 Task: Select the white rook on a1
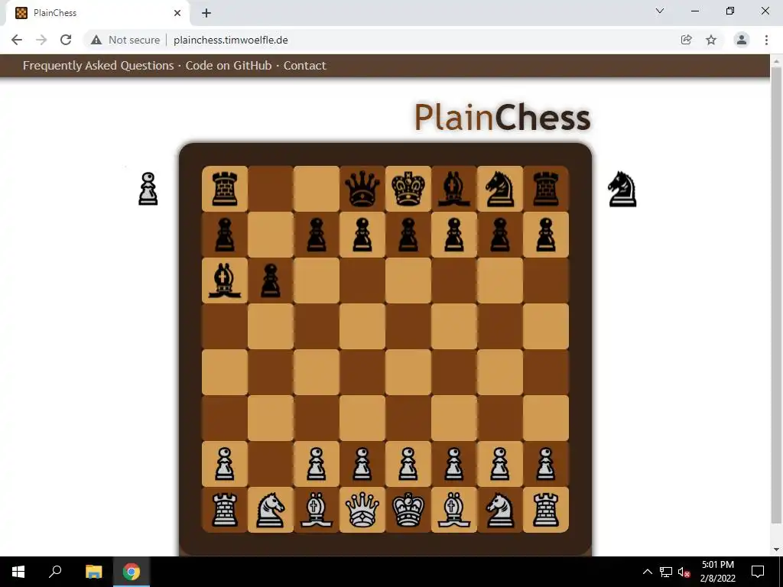pyautogui.click(x=225, y=510)
